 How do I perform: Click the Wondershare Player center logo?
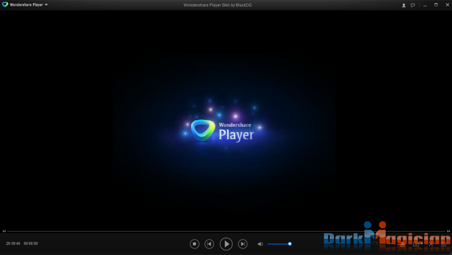click(x=222, y=130)
